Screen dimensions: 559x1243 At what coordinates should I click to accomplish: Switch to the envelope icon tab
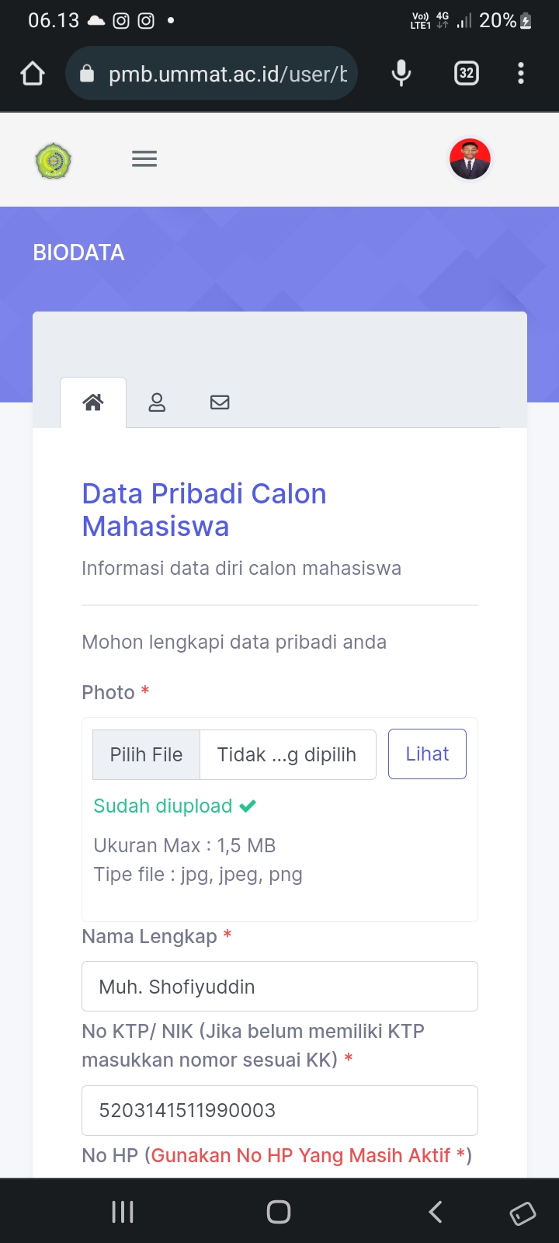coord(220,402)
